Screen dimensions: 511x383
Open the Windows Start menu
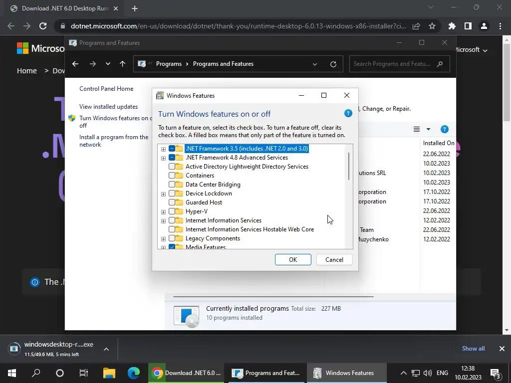(12, 373)
